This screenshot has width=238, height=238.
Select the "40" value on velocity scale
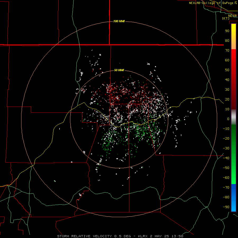(227, 80)
